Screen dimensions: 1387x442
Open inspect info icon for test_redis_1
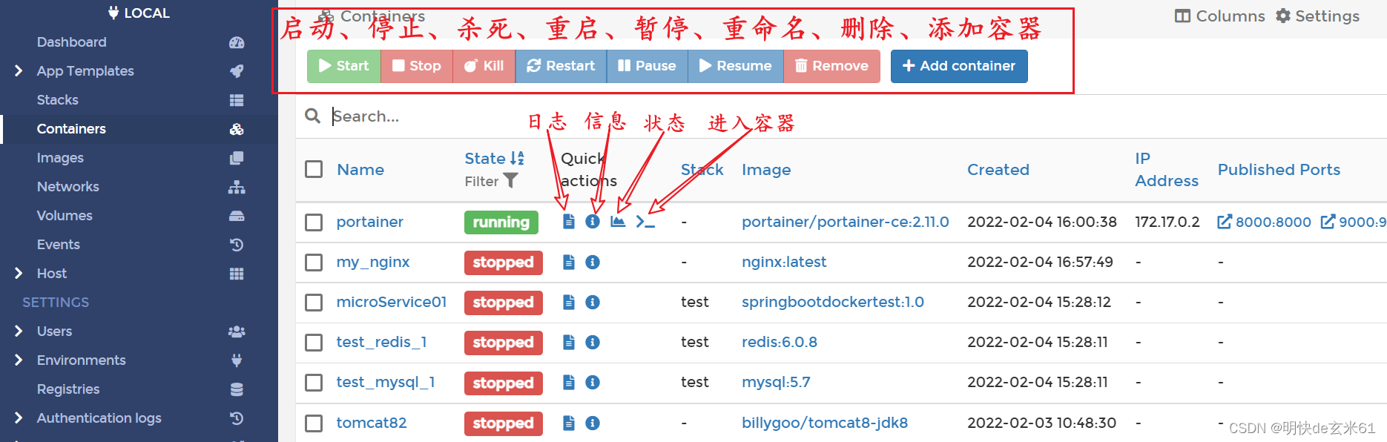pyautogui.click(x=593, y=342)
